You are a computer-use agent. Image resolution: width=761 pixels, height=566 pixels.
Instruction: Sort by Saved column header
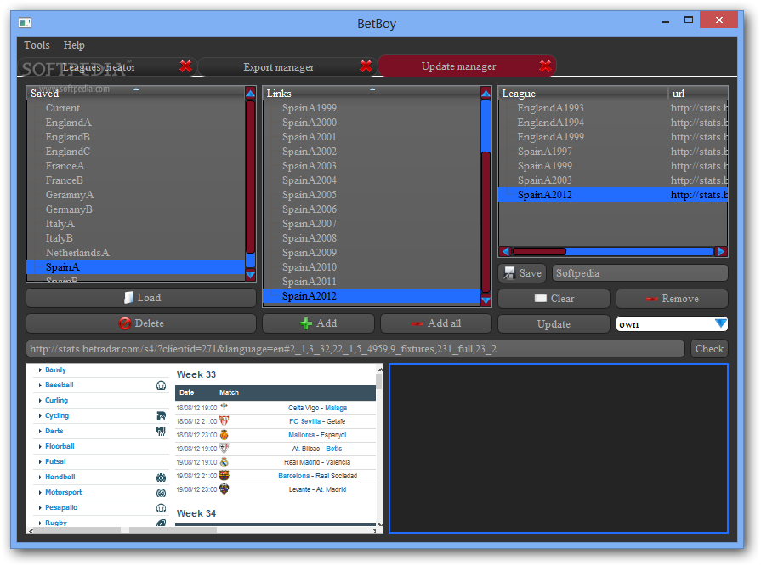point(136,93)
